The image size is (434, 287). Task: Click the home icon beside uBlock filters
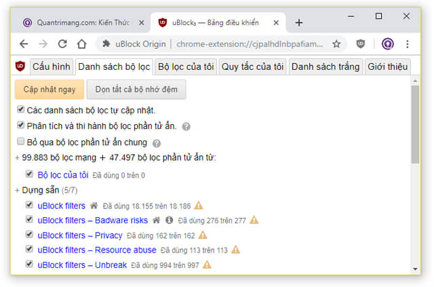point(94,206)
